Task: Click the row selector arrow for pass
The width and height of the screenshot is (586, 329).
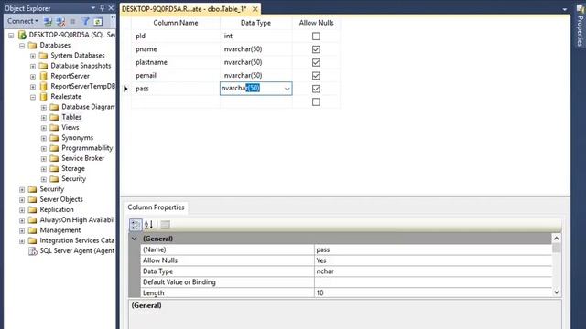Action: (126, 89)
